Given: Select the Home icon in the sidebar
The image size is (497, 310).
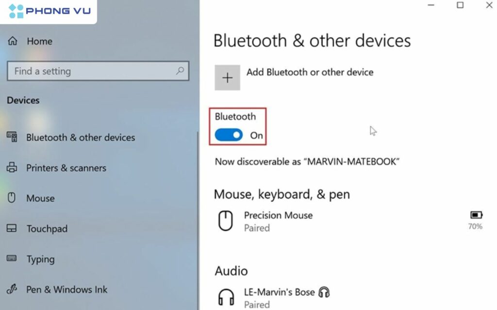Looking at the screenshot, I should pos(12,41).
